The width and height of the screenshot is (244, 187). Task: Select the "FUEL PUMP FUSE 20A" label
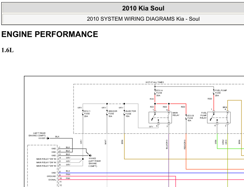coord(221,93)
